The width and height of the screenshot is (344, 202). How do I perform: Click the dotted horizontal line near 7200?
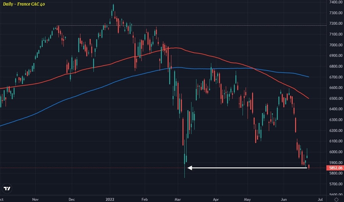229,26
